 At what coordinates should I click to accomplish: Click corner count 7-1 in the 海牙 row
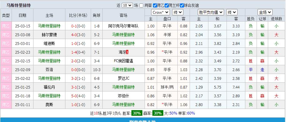pyautogui.click(x=97, y=52)
